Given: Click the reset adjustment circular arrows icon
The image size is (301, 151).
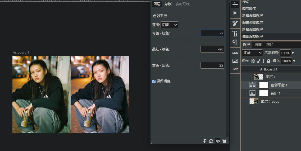Looking at the screenshot, I should pyautogui.click(x=211, y=141).
